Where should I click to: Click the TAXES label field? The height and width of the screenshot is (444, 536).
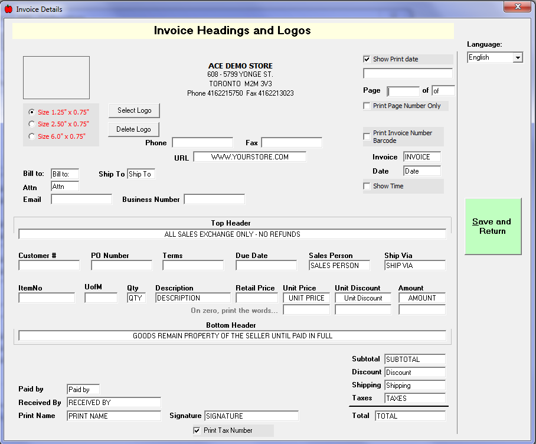[415, 398]
